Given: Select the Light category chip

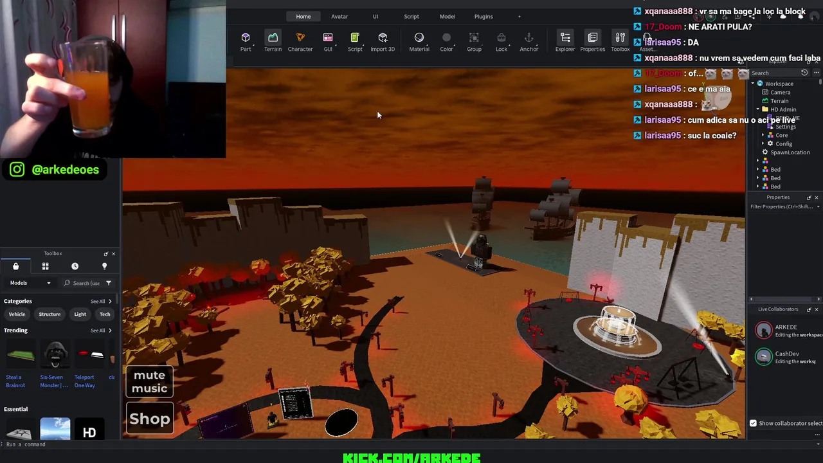Looking at the screenshot, I should pyautogui.click(x=80, y=314).
